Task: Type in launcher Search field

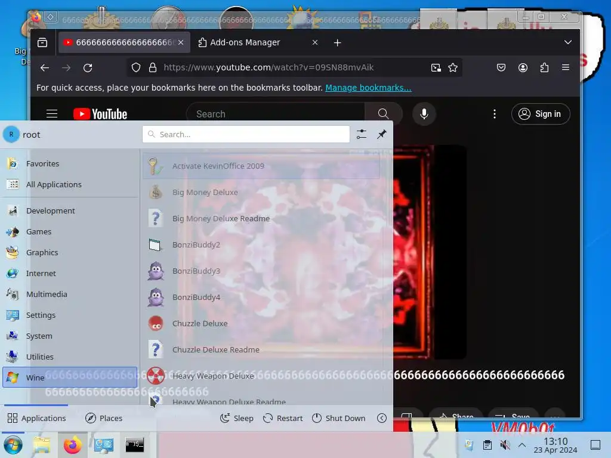Action: click(x=246, y=134)
